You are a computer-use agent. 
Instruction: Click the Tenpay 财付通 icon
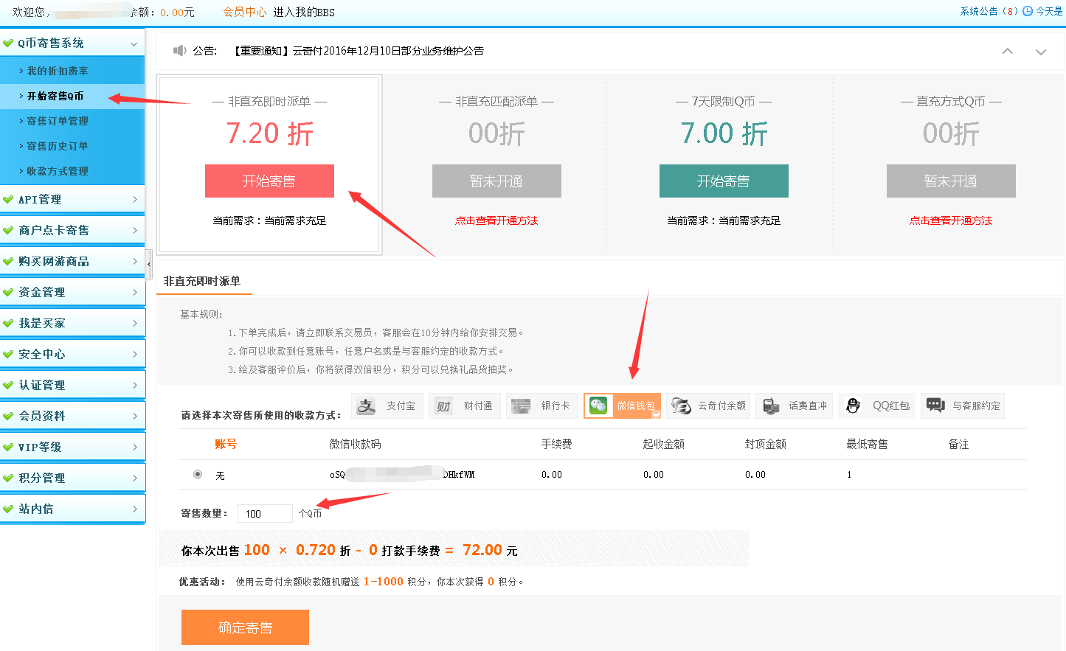443,406
